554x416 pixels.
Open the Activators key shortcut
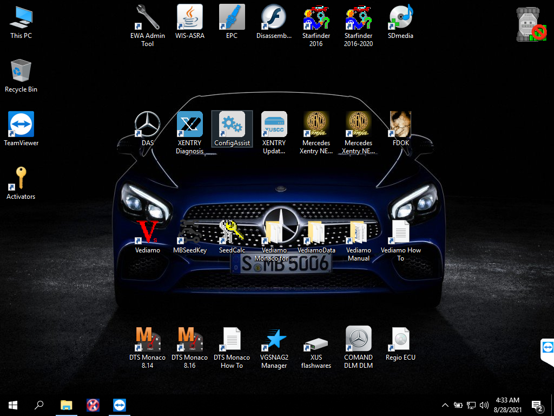[21, 179]
